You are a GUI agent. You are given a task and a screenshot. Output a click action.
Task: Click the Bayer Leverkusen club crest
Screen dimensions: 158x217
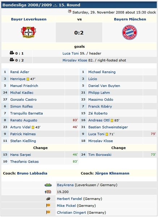pos(29,32)
